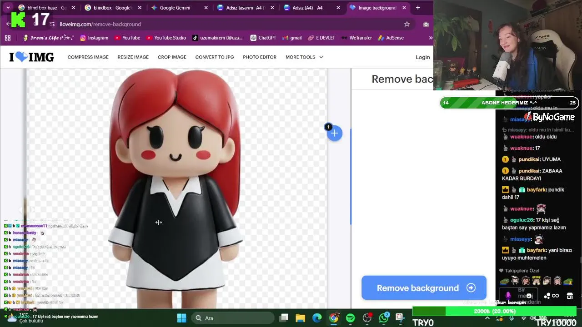Click the infinity icon in chat
Image resolution: width=582 pixels, height=327 pixels.
pos(555,296)
